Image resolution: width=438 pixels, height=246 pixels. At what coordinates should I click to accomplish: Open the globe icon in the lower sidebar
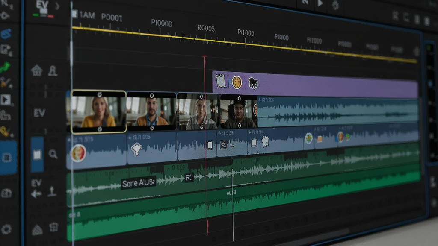tap(6, 193)
